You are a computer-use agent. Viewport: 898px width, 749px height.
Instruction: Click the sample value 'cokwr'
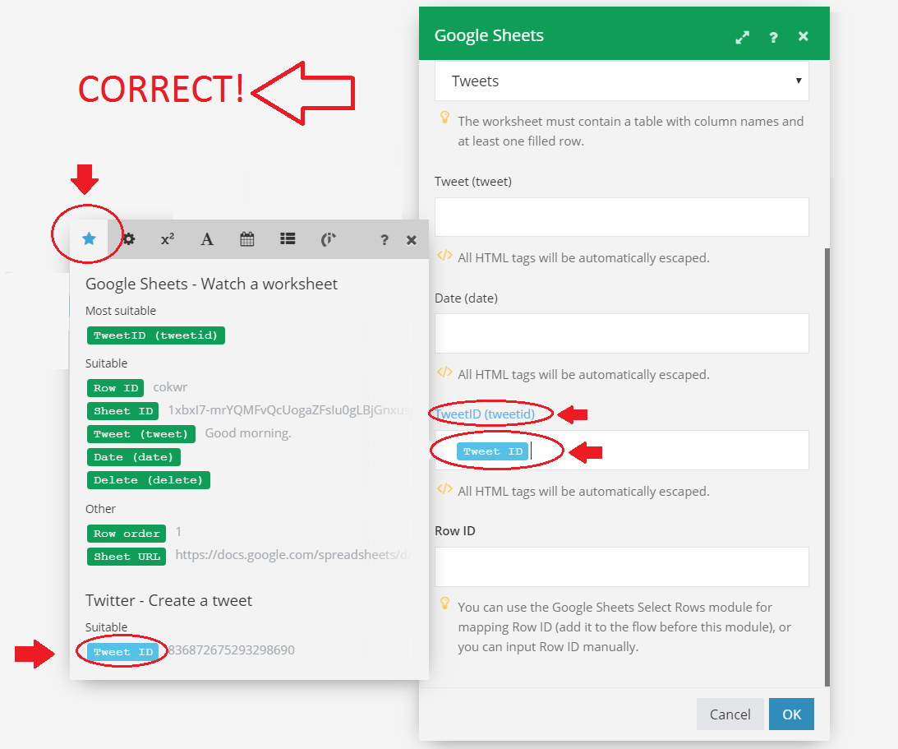(x=170, y=386)
